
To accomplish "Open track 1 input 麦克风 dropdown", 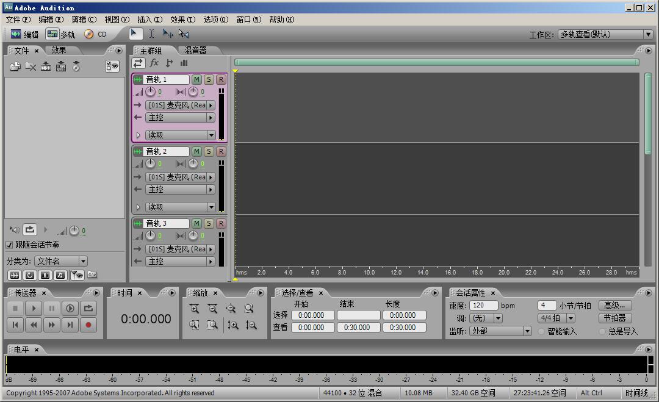I will tap(180, 105).
